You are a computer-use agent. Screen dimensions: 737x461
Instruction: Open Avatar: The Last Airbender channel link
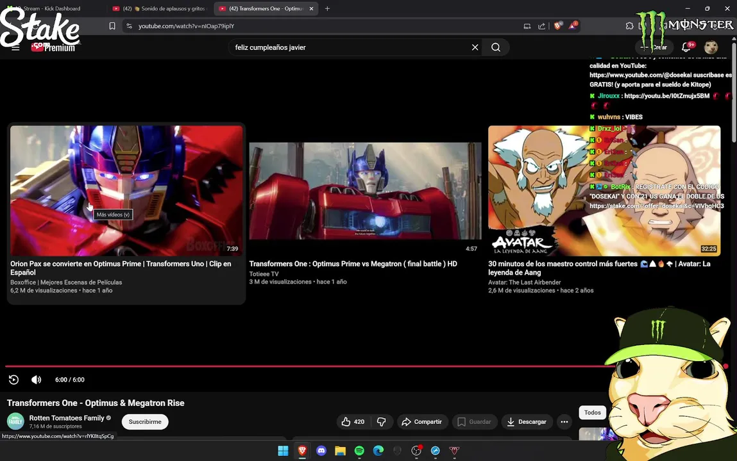coord(525,282)
